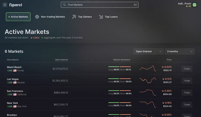The image size is (201, 117).
Task: Open the hamburger menu icon
Action: click(x=5, y=5)
